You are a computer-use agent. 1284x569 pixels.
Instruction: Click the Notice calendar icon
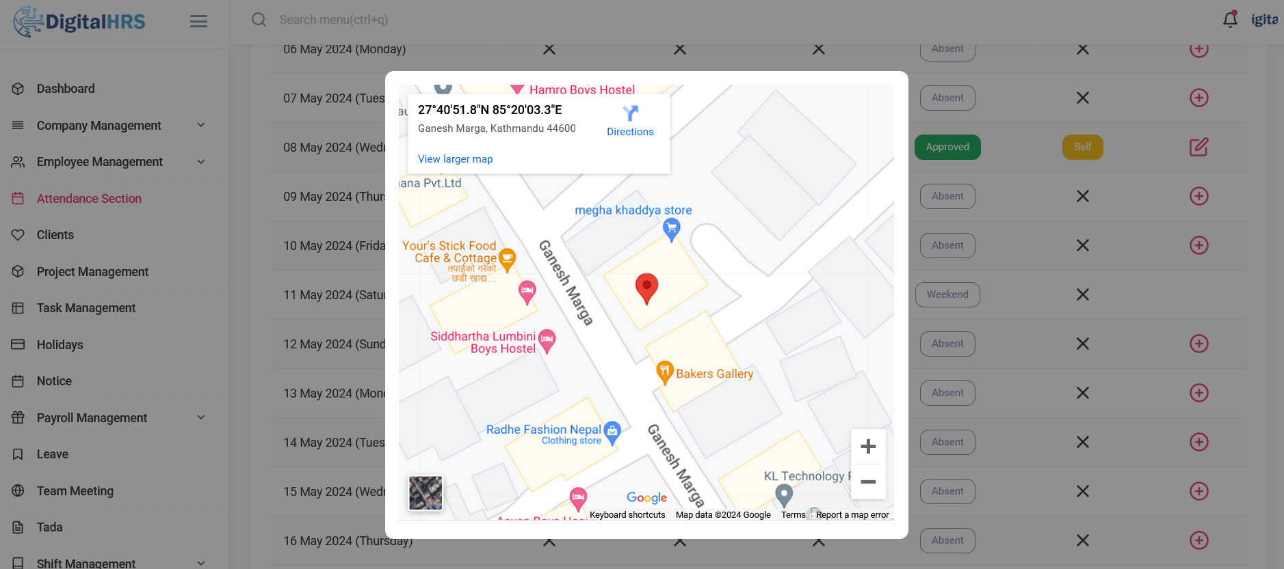(18, 381)
